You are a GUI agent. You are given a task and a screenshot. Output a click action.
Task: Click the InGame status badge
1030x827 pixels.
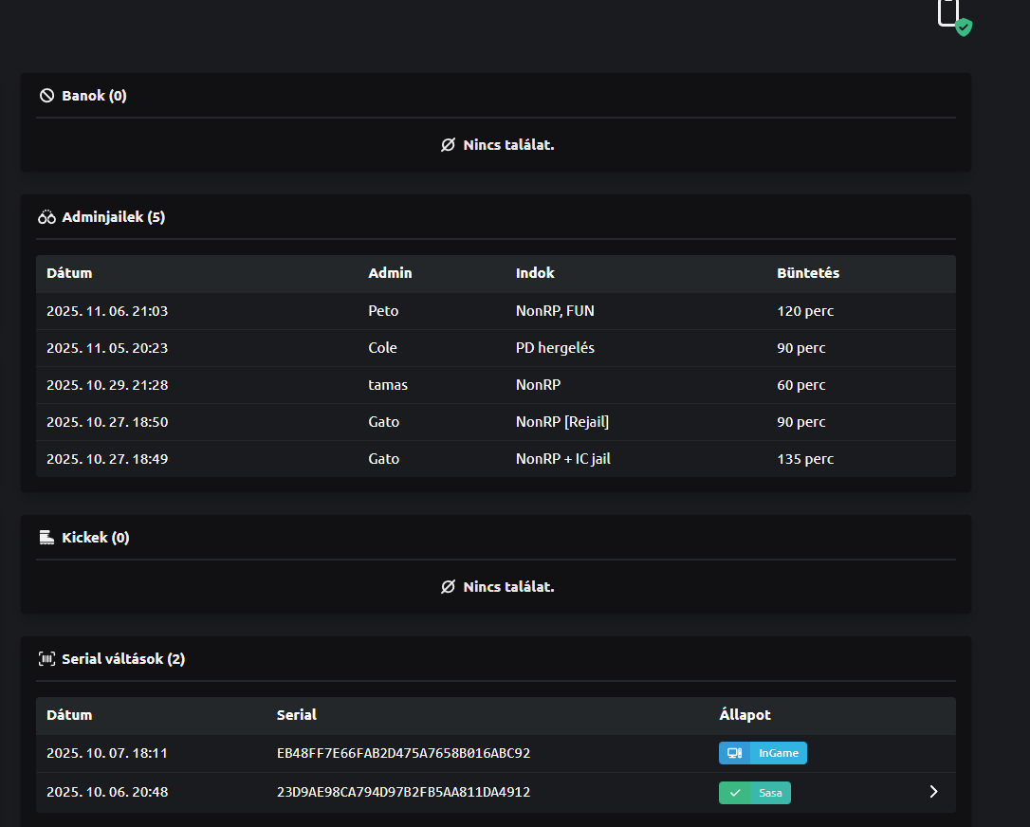pyautogui.click(x=763, y=753)
